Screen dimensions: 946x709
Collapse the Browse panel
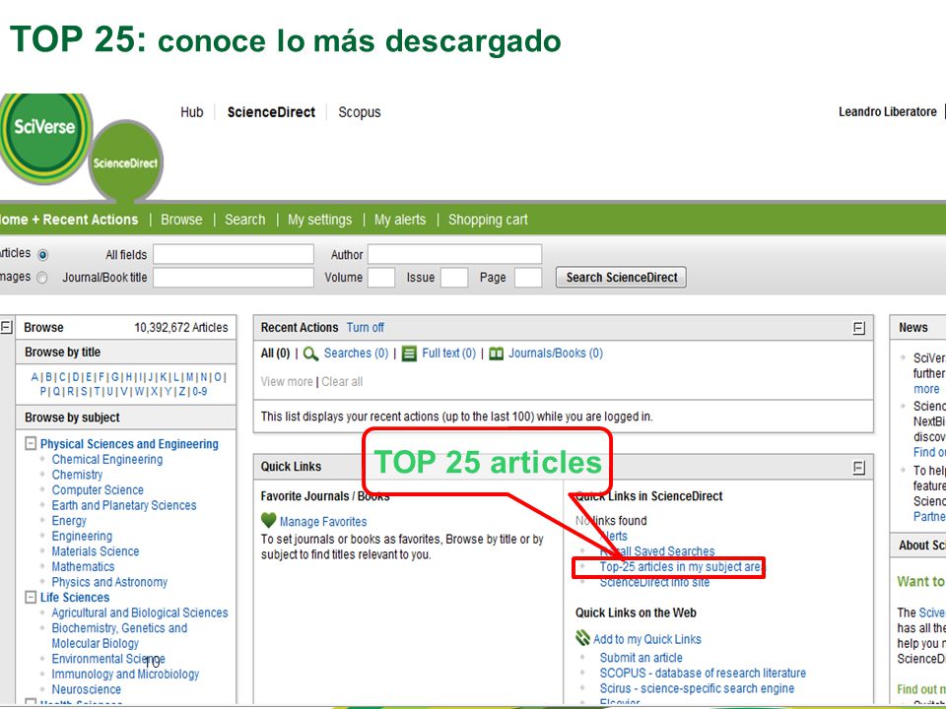tap(6, 327)
